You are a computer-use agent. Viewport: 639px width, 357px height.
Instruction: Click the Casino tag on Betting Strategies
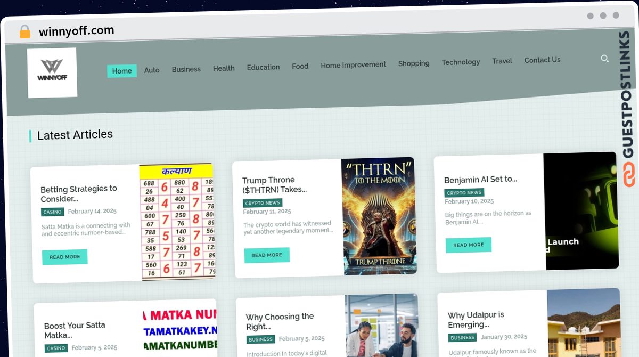coord(53,212)
